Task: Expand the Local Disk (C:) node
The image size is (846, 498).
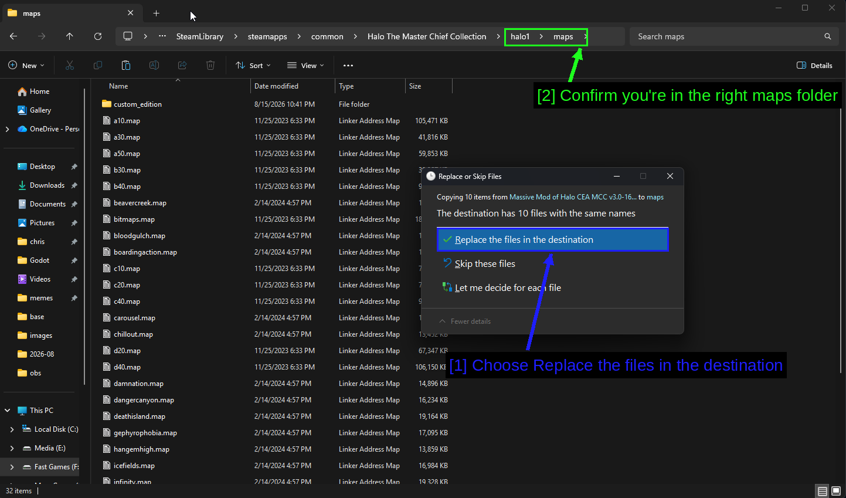Action: [12, 429]
